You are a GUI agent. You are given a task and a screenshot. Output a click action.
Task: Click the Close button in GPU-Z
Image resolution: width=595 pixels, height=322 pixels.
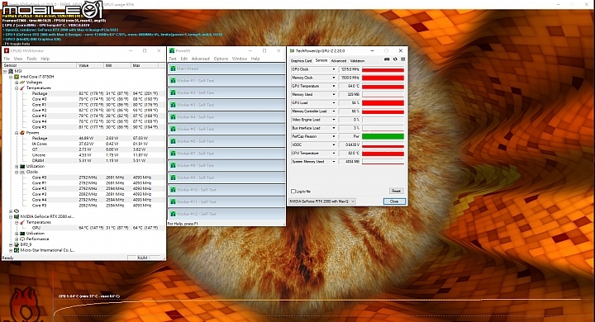tap(394, 201)
